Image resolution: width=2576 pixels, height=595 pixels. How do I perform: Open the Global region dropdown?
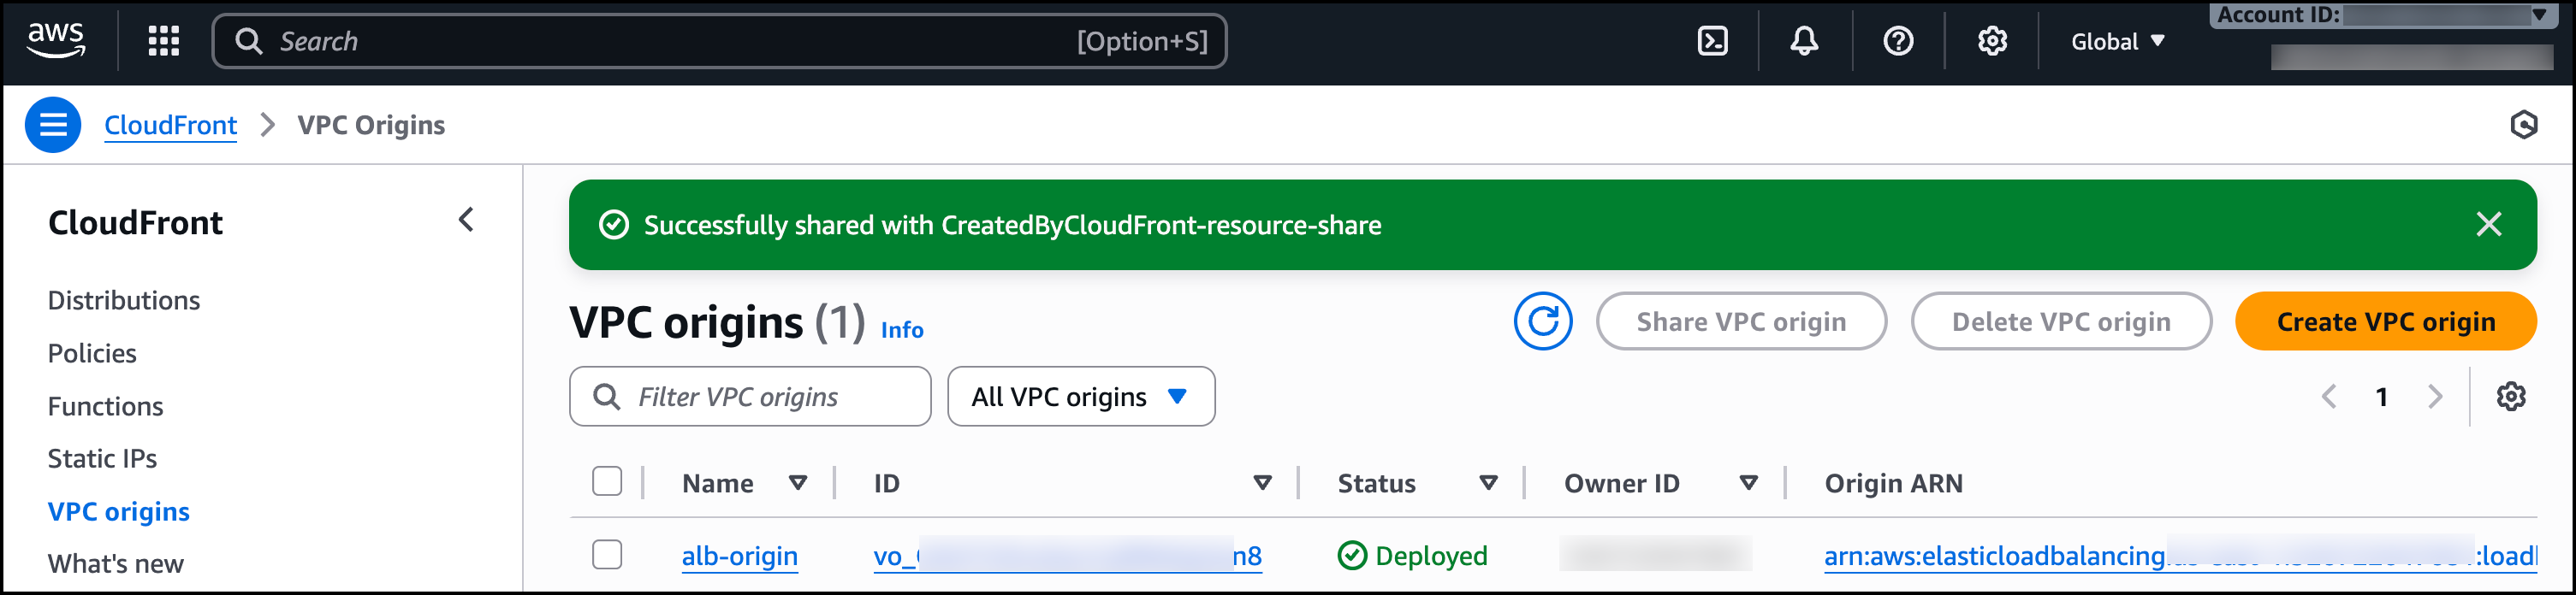[2117, 41]
